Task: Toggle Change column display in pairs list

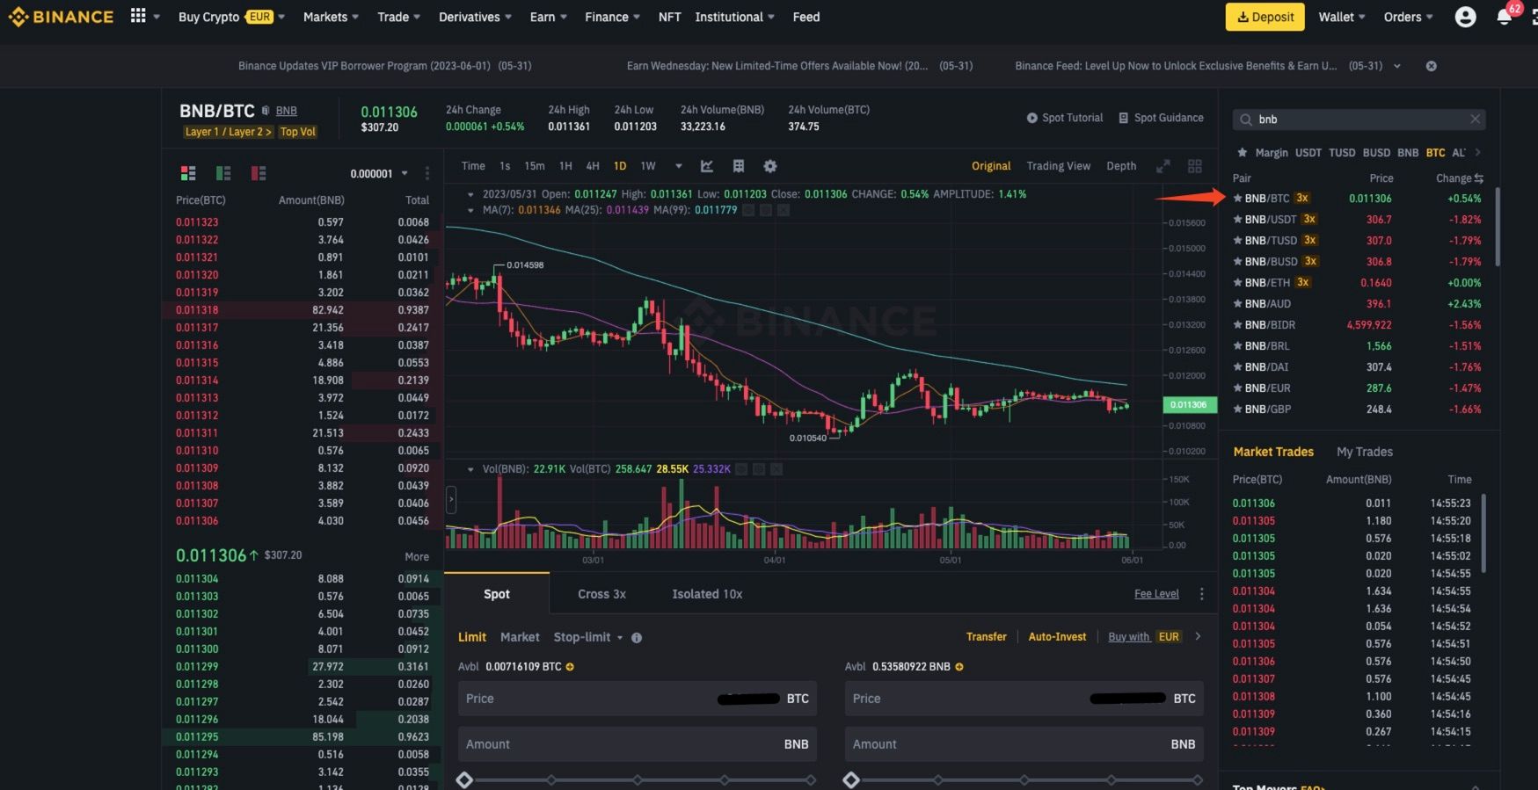Action: pyautogui.click(x=1478, y=178)
